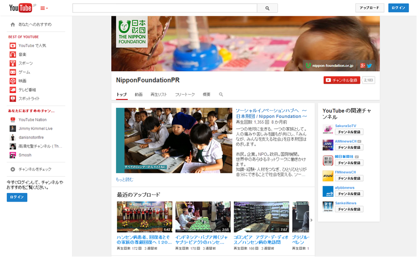Open ソーシャルイノベーションハブへ video title link
The width and height of the screenshot is (417, 257).
271,113
